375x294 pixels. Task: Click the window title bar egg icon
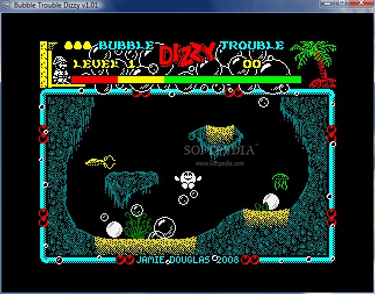pos(6,5)
